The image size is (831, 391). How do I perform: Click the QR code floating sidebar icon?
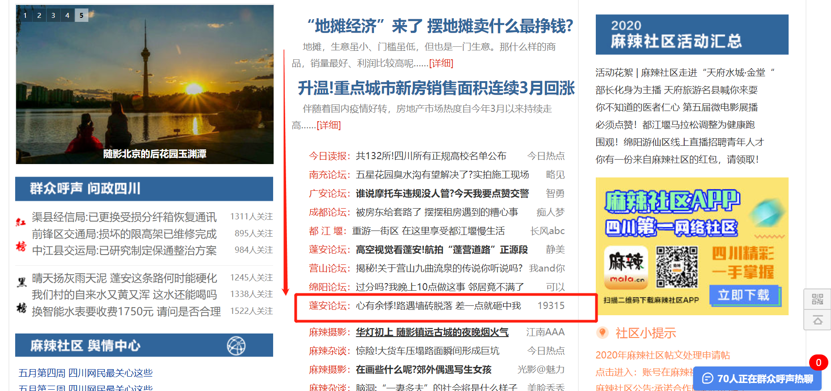point(817,299)
